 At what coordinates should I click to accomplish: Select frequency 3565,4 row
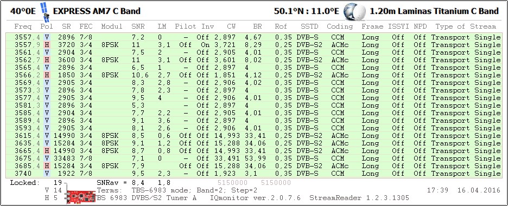254,68
